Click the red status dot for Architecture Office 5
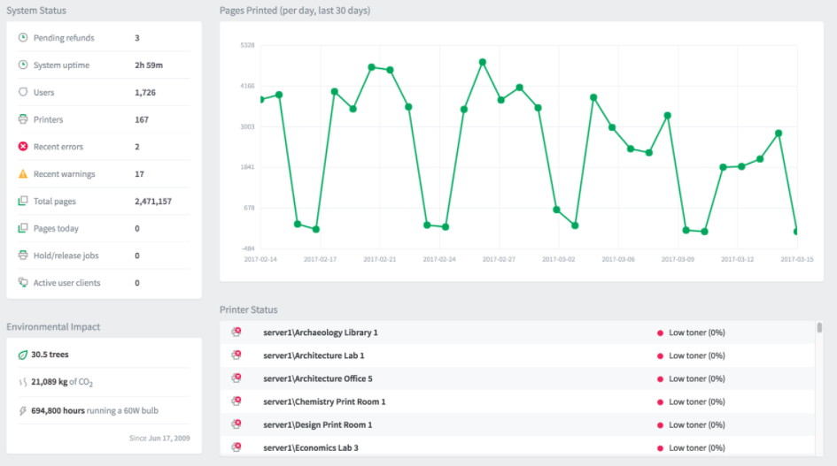Screen dimensions: 837x466 pyautogui.click(x=661, y=379)
